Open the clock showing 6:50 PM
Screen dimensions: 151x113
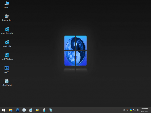point(144,110)
